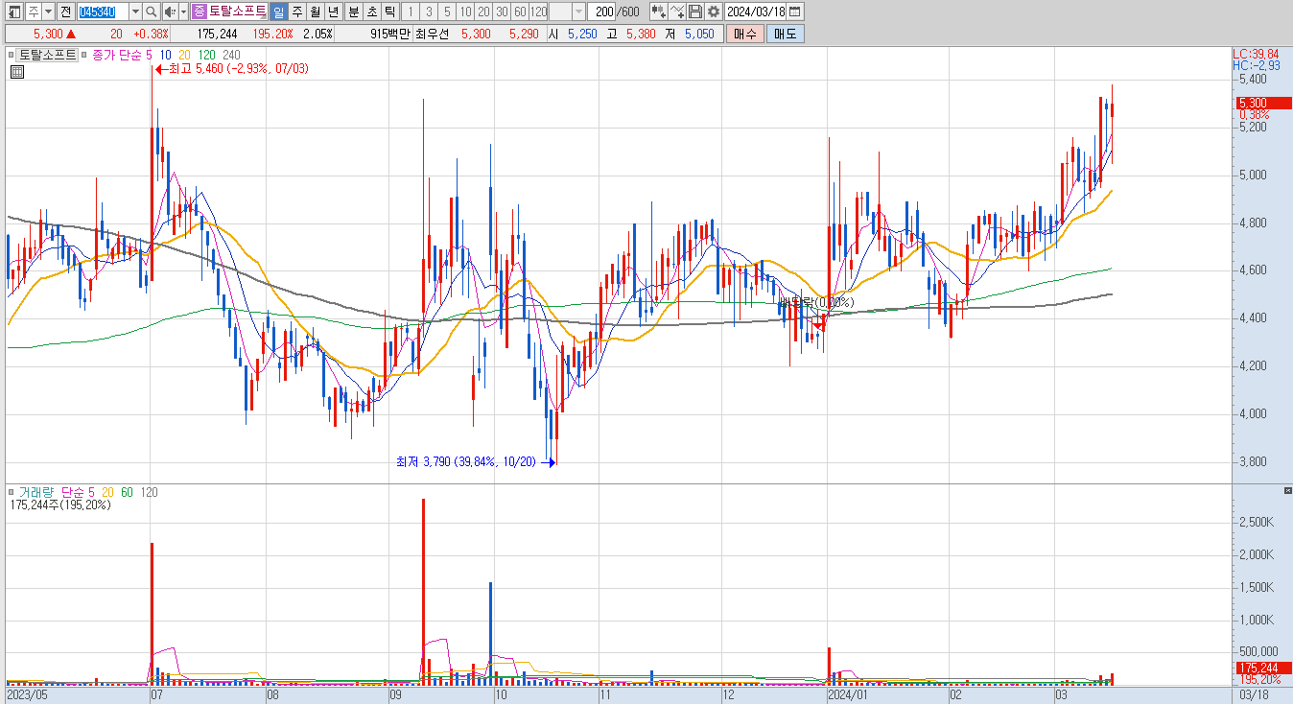Open the dropdown arrow next to speaker icon
The width and height of the screenshot is (1293, 704).
click(x=183, y=12)
